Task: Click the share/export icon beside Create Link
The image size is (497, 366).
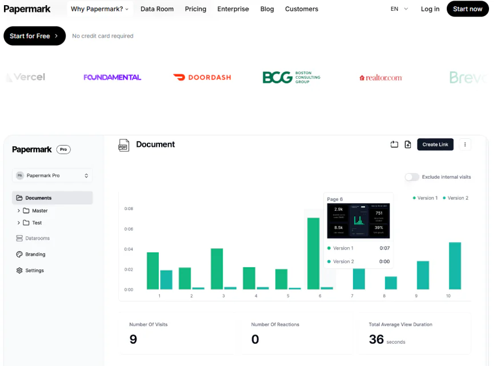Action: tap(394, 144)
